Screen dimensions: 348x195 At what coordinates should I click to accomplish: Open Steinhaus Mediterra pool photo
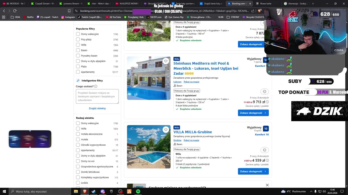149,78
